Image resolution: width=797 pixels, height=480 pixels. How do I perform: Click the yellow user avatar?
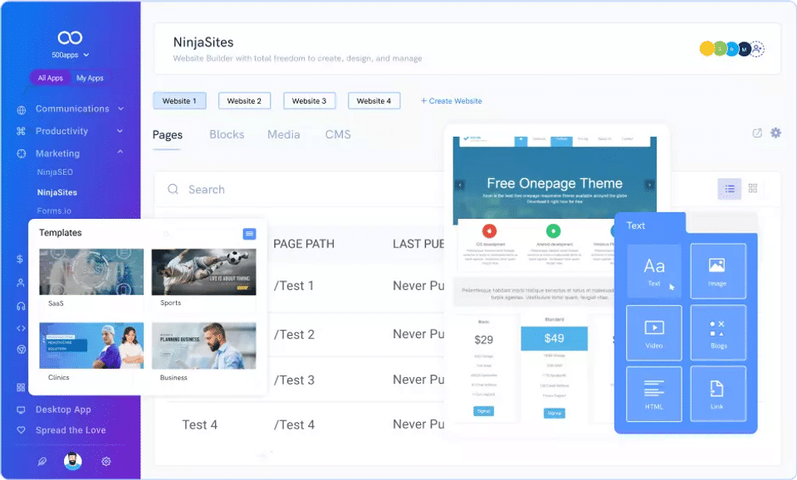(x=707, y=49)
